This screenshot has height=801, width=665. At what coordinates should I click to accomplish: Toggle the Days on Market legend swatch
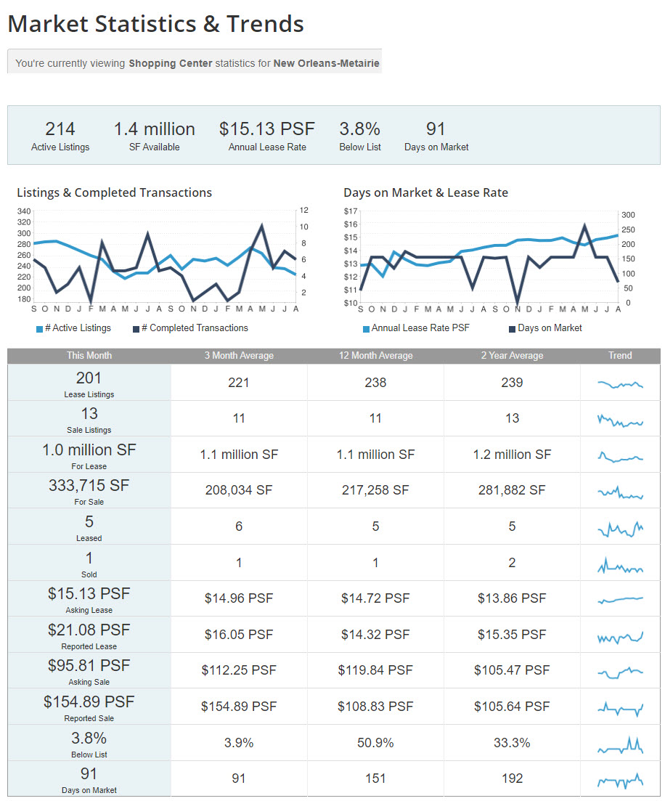coord(512,329)
